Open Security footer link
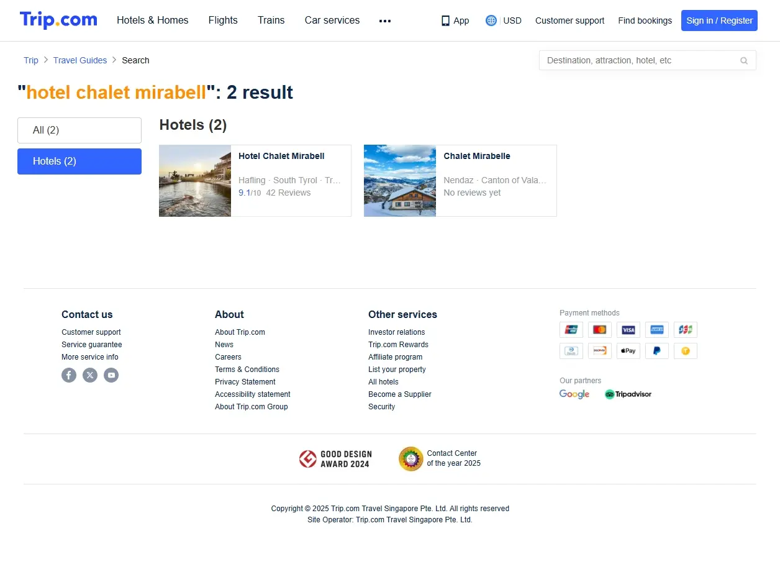Screen dimensions: 780x572 tap(381, 407)
